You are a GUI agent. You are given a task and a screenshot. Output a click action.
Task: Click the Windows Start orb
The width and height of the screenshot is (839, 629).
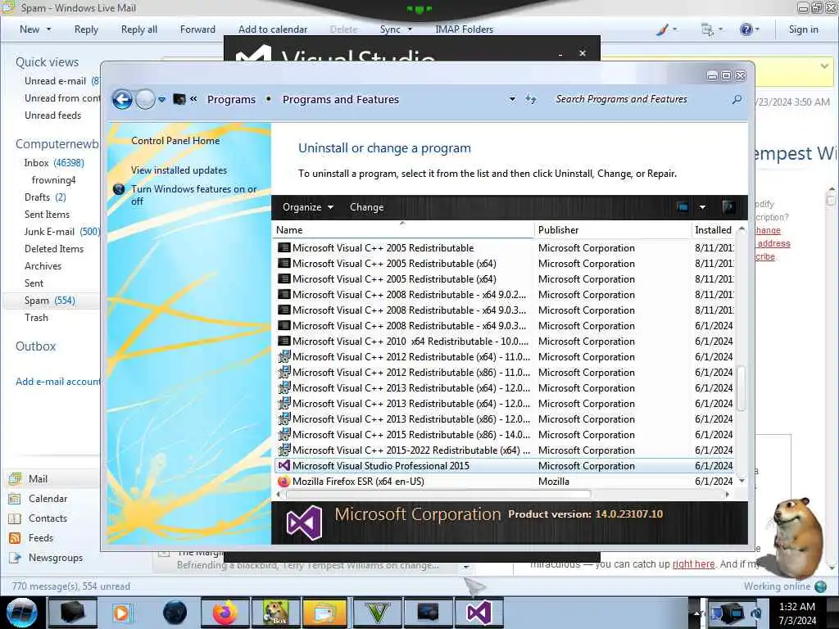pos(22,613)
